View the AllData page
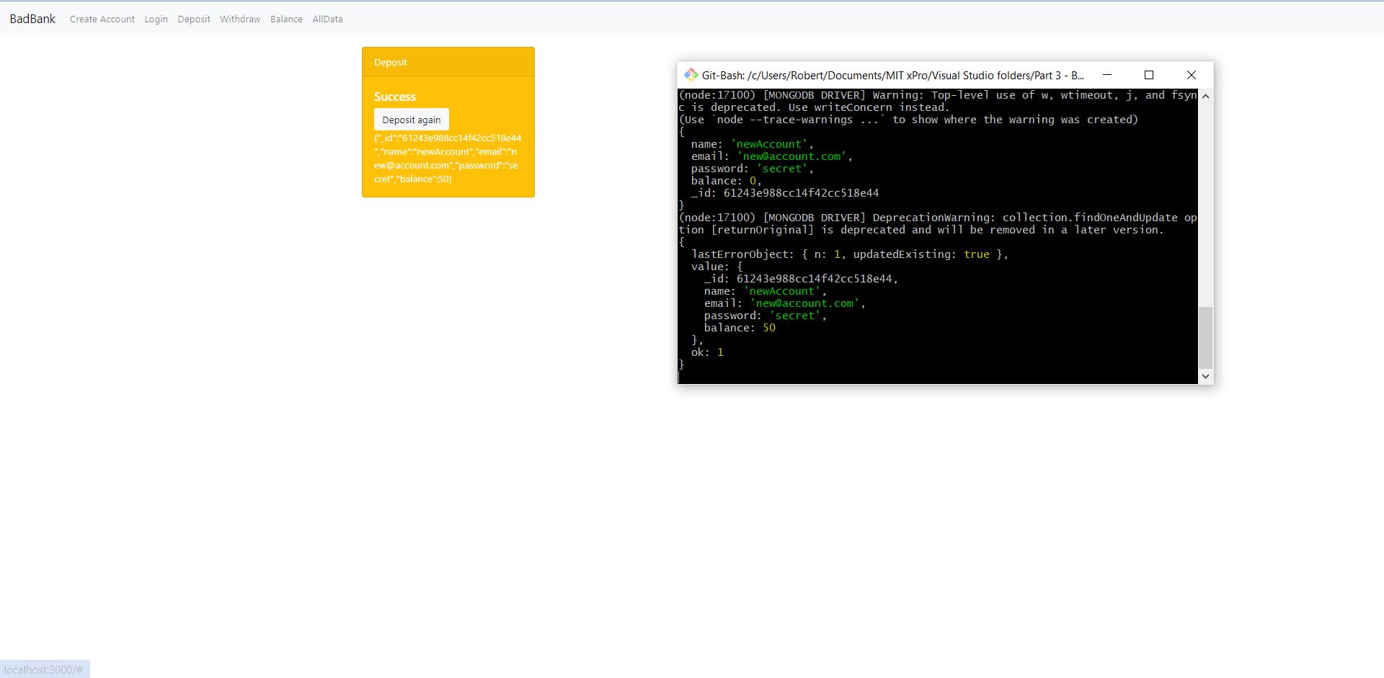Screen dimensions: 1384x678 327,19
